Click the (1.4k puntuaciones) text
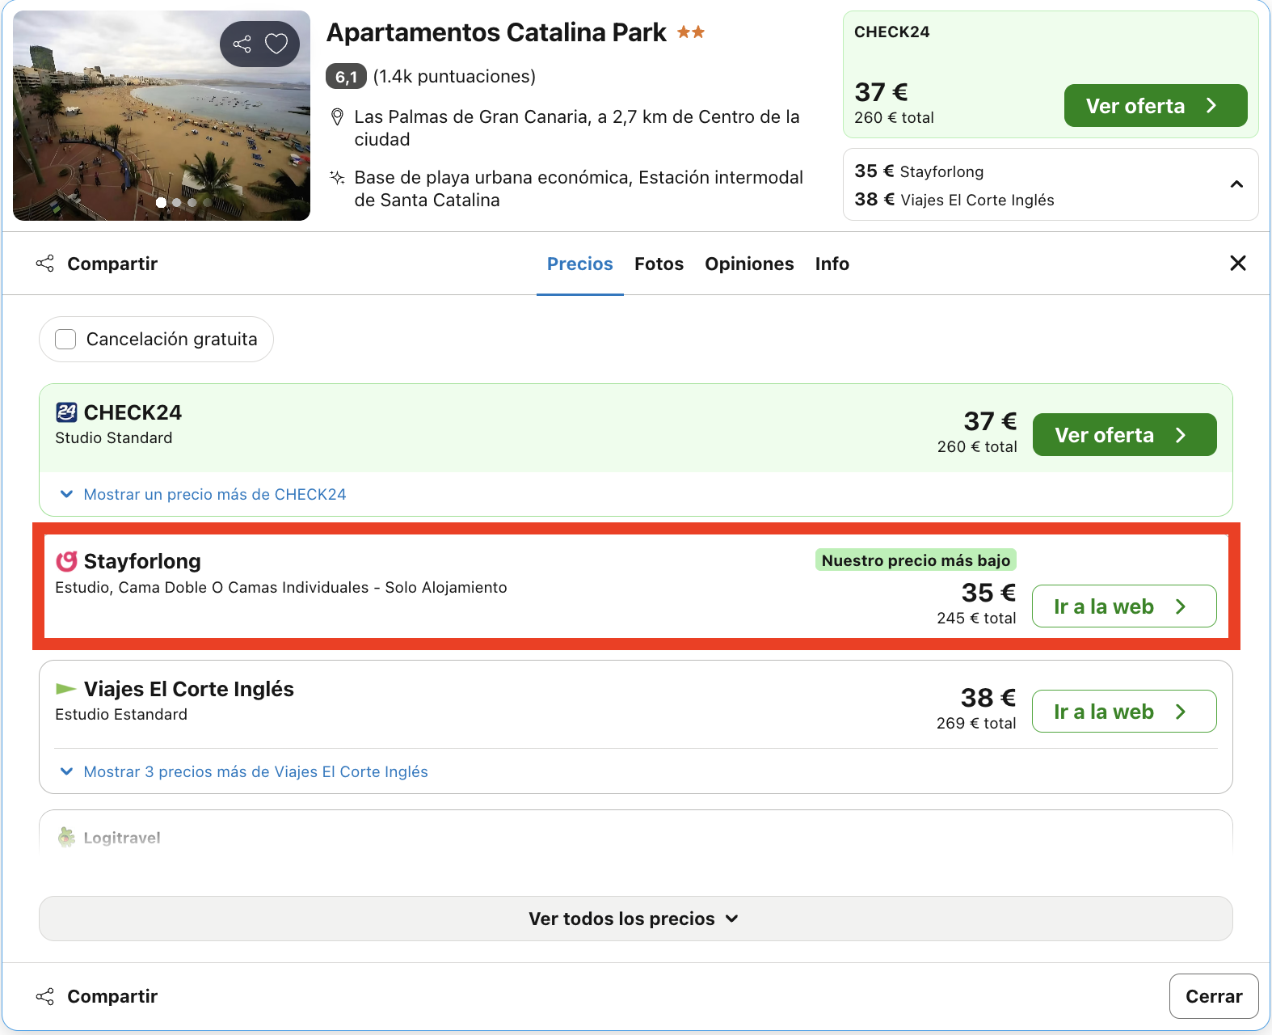This screenshot has width=1272, height=1035. [454, 77]
